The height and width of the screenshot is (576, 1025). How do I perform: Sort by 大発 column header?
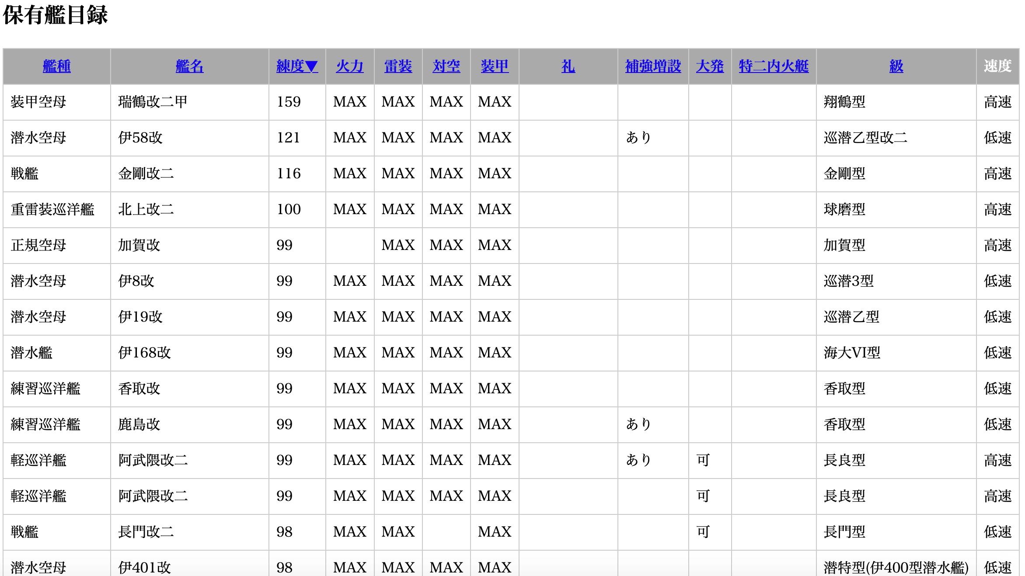(x=710, y=66)
